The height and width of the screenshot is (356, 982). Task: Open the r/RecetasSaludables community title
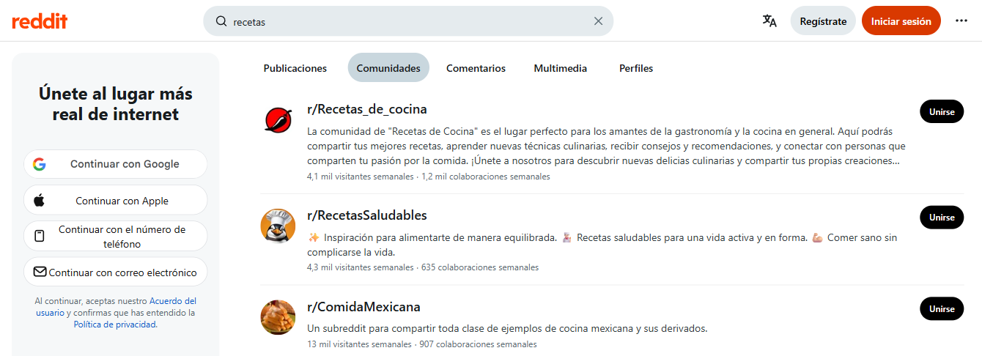(366, 215)
